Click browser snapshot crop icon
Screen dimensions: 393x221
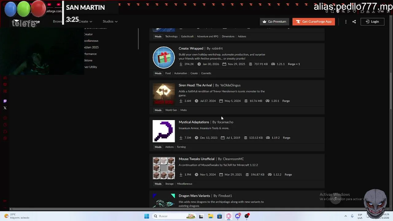pos(332,11)
